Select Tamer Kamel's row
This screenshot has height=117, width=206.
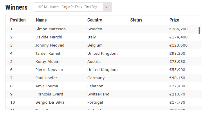pos(102,53)
